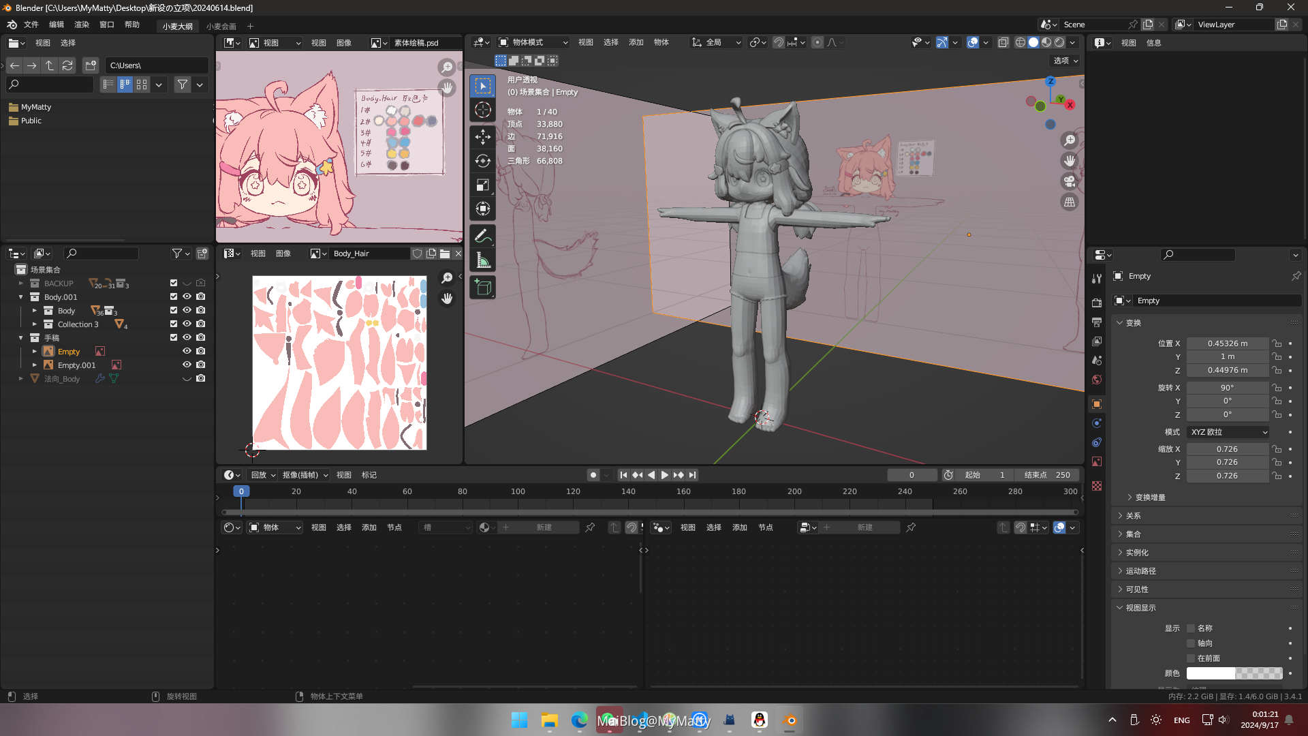The width and height of the screenshot is (1308, 736).
Task: Expand the 关系 panel
Action: 1208,516
